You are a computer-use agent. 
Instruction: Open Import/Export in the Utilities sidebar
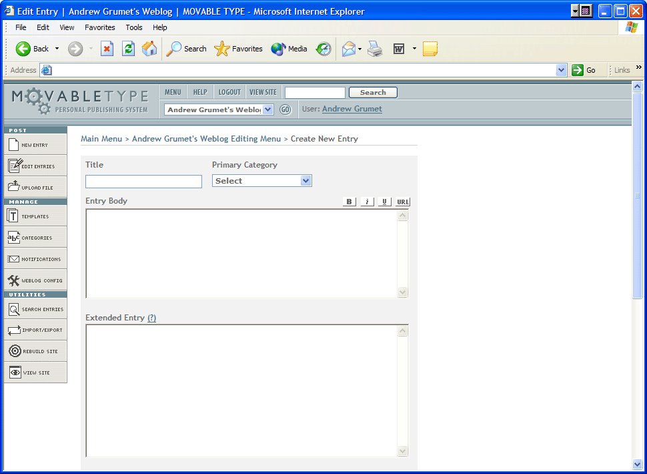click(x=35, y=330)
